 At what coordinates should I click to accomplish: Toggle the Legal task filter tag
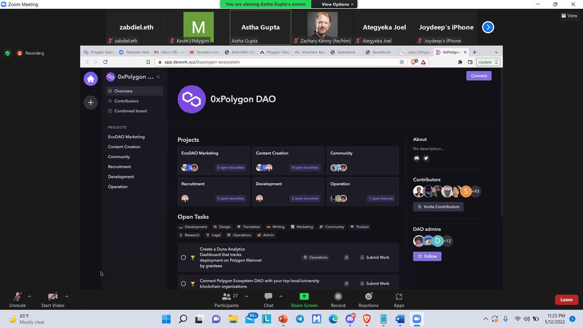click(213, 235)
